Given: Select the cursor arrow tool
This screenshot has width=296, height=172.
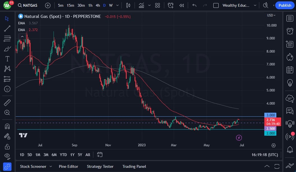Looking at the screenshot, I should coord(7,18).
